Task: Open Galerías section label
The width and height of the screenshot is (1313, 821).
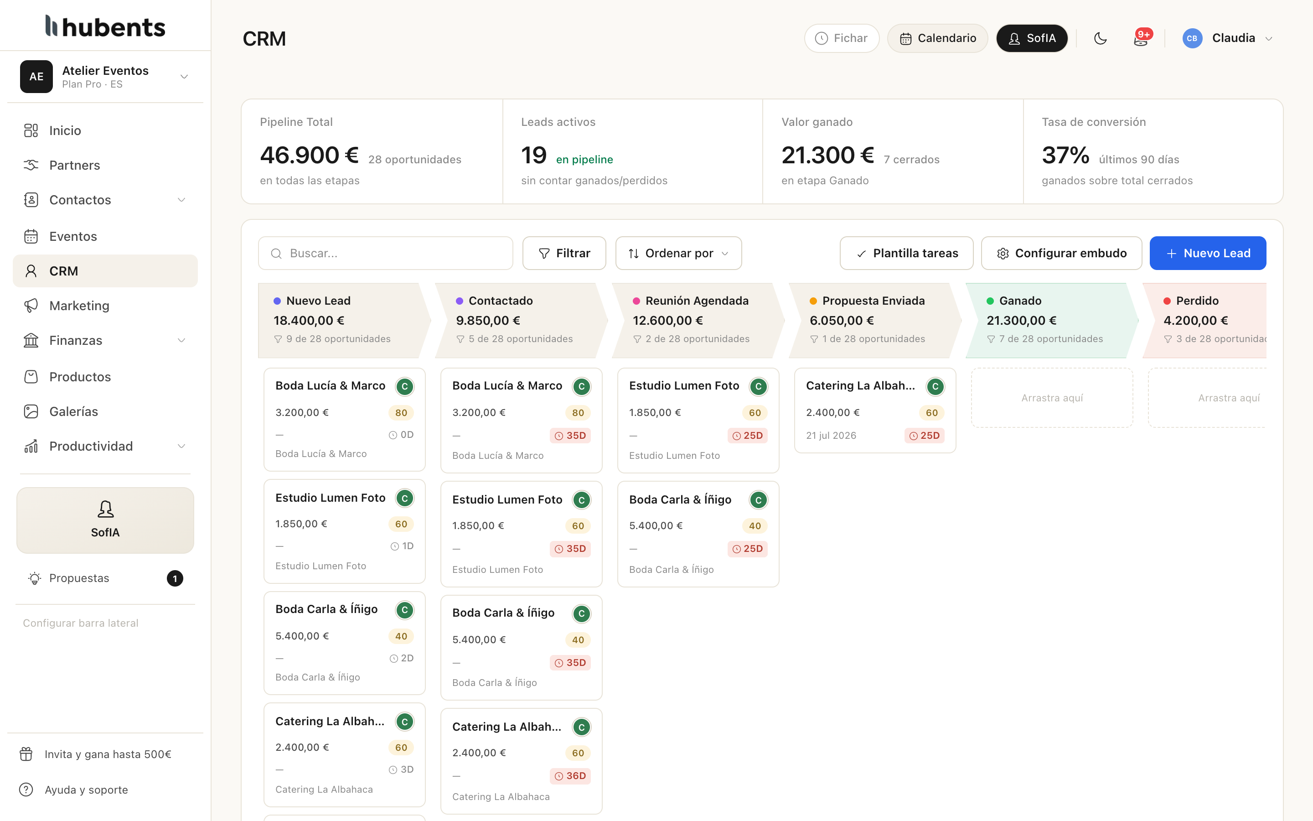Action: (x=74, y=411)
